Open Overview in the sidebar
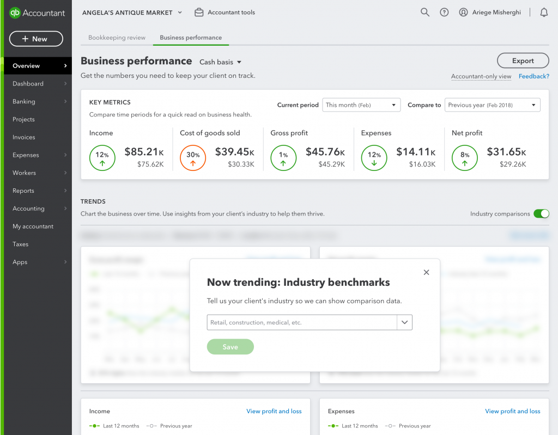Image resolution: width=558 pixels, height=435 pixels. pyautogui.click(x=38, y=66)
